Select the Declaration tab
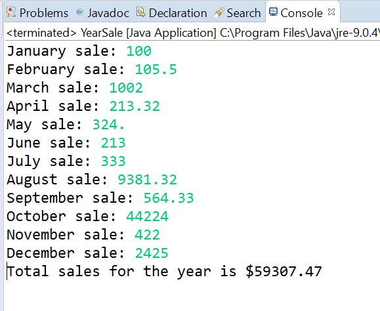Screen dimensions: 380x311 coord(171,13)
